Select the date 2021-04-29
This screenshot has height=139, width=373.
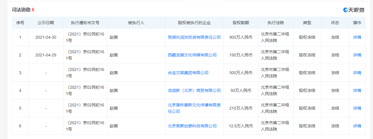46,55
